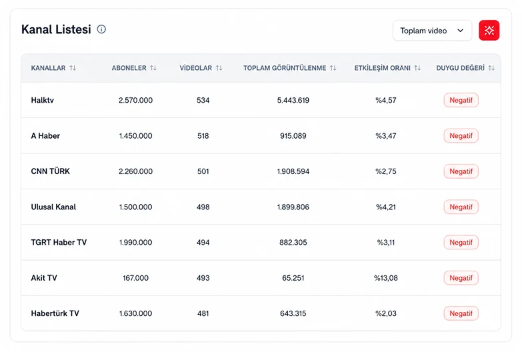Open the Habertürk TV channel
522x352 pixels.
[55, 313]
